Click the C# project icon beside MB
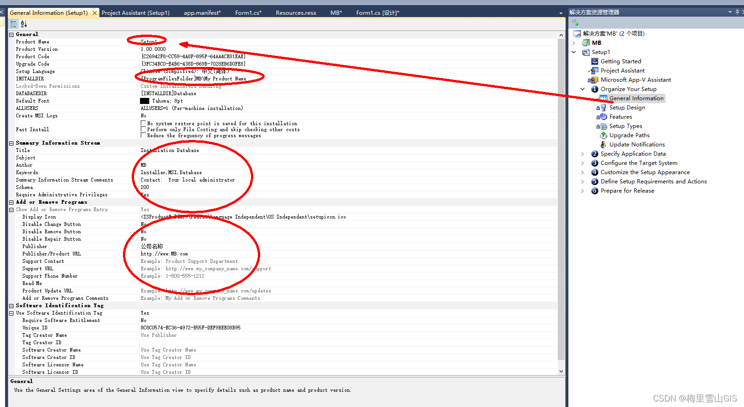Screen dimensions: 744x407 coord(586,43)
